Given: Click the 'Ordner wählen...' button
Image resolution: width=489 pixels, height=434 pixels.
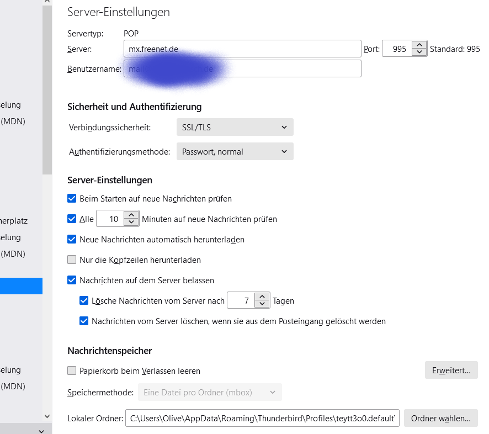Looking at the screenshot, I should [440, 418].
